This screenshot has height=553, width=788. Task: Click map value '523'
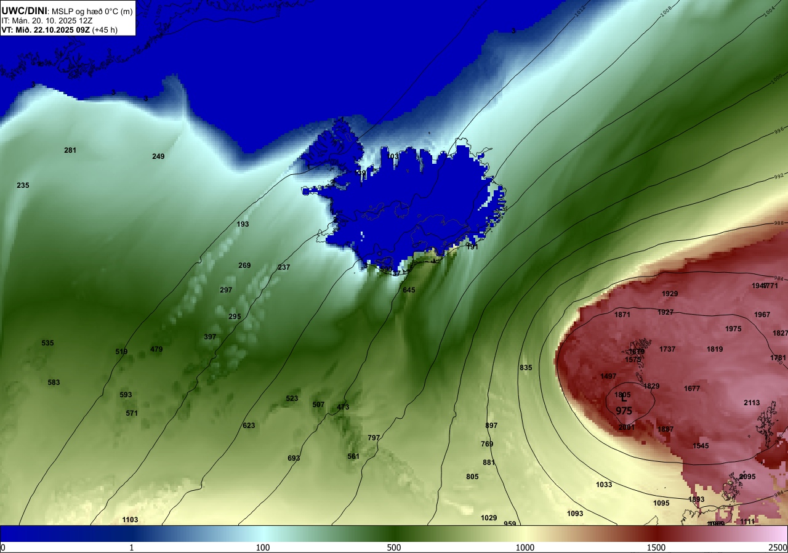292,398
